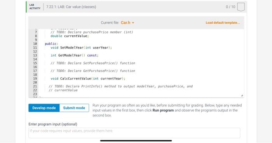Click the SetModelYear function declaration line

coord(81,47)
